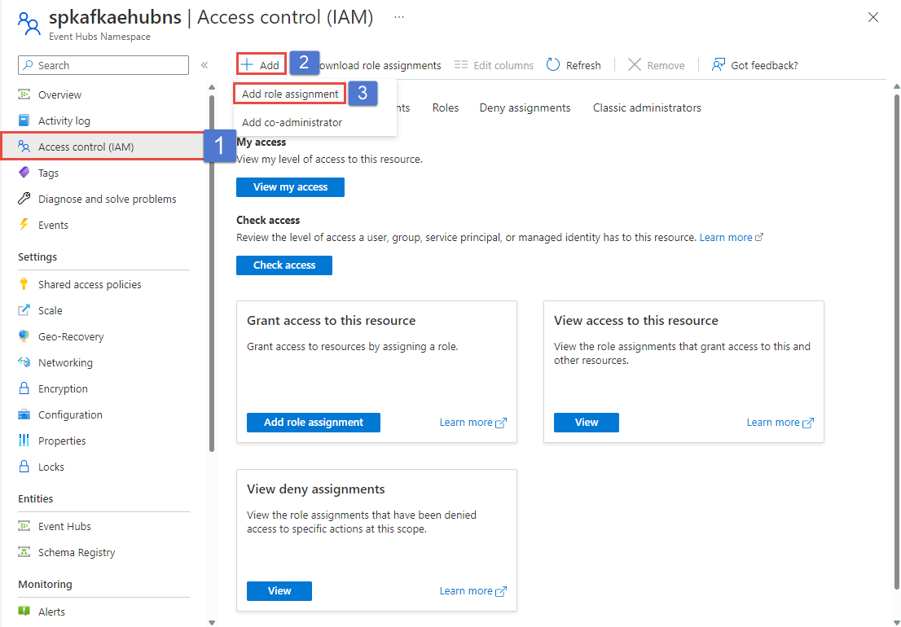Open the Activity log from the sidebar
901x627 pixels.
[x=62, y=120]
